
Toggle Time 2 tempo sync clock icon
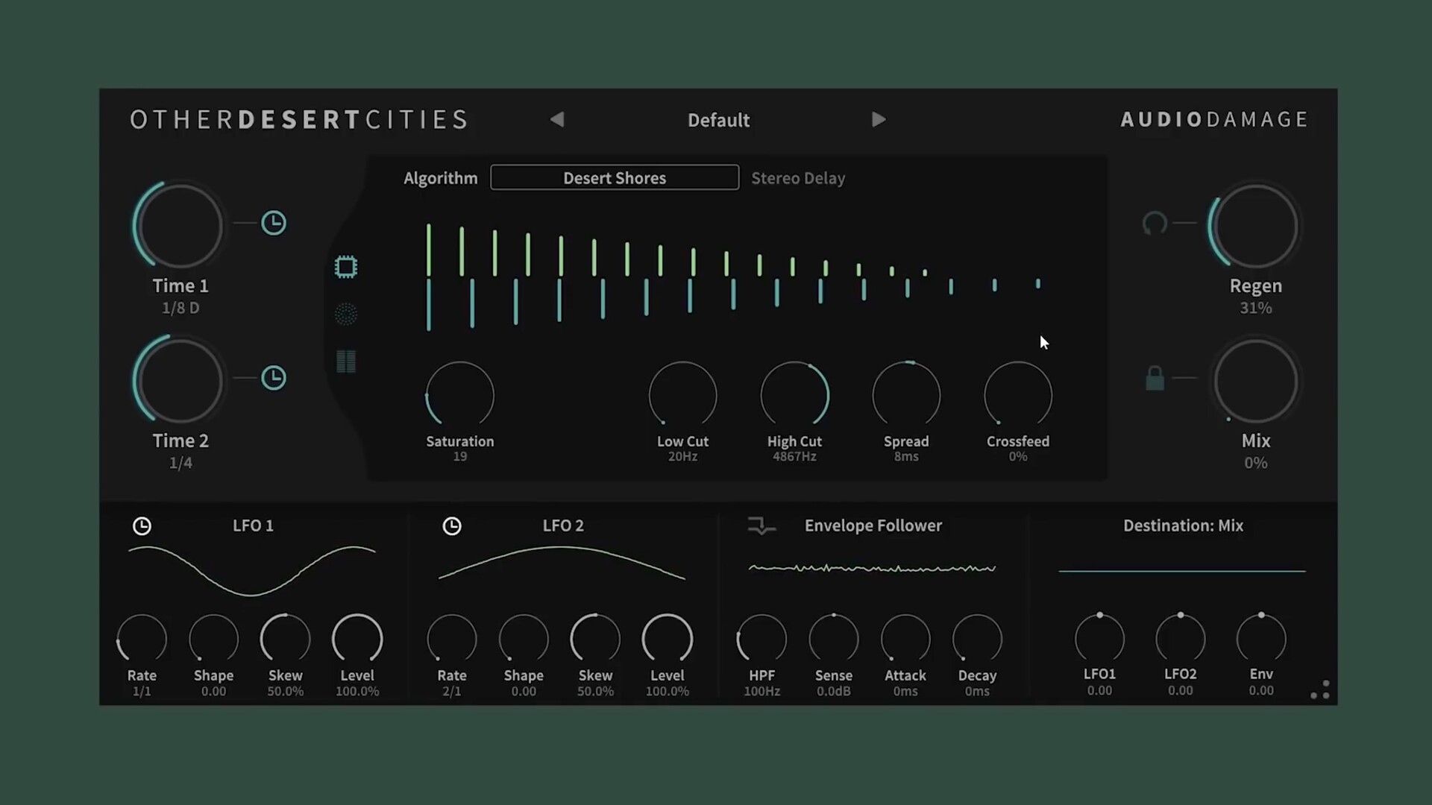(x=274, y=378)
